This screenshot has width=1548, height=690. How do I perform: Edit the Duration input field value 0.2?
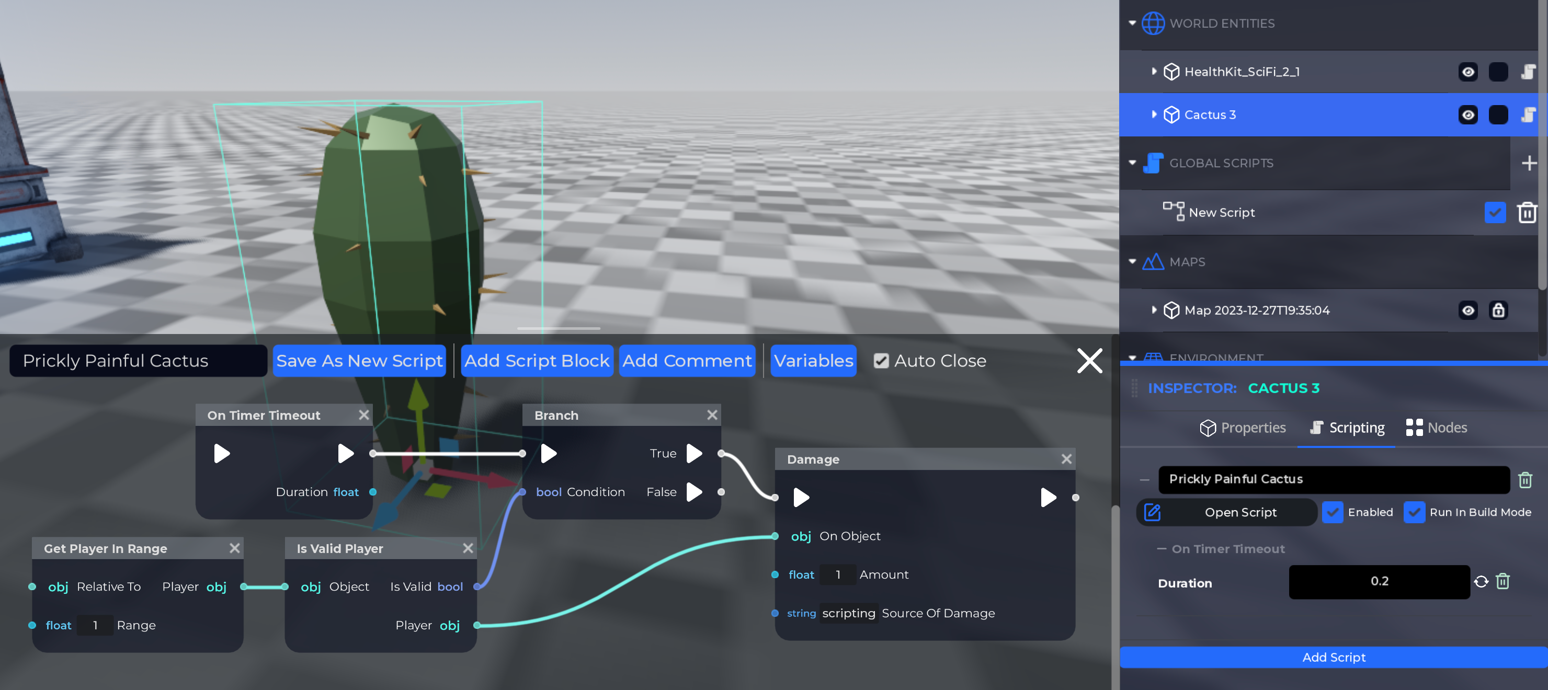coord(1378,581)
